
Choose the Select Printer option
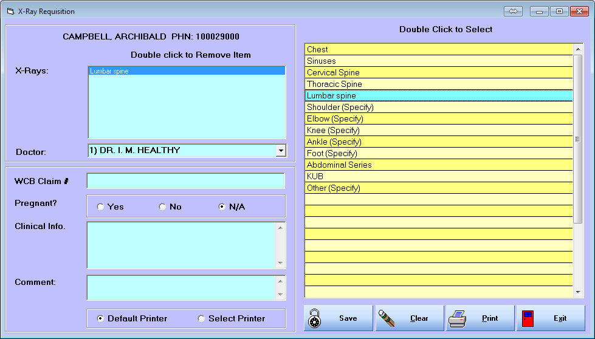(201, 319)
